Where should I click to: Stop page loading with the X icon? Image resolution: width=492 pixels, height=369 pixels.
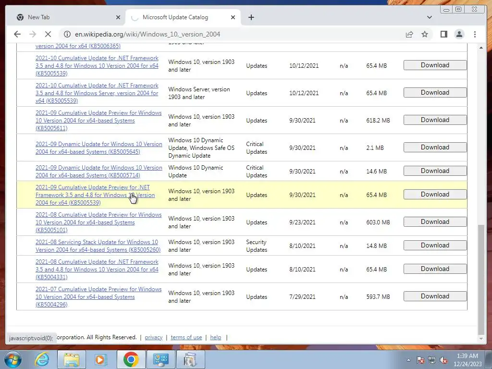(48, 34)
